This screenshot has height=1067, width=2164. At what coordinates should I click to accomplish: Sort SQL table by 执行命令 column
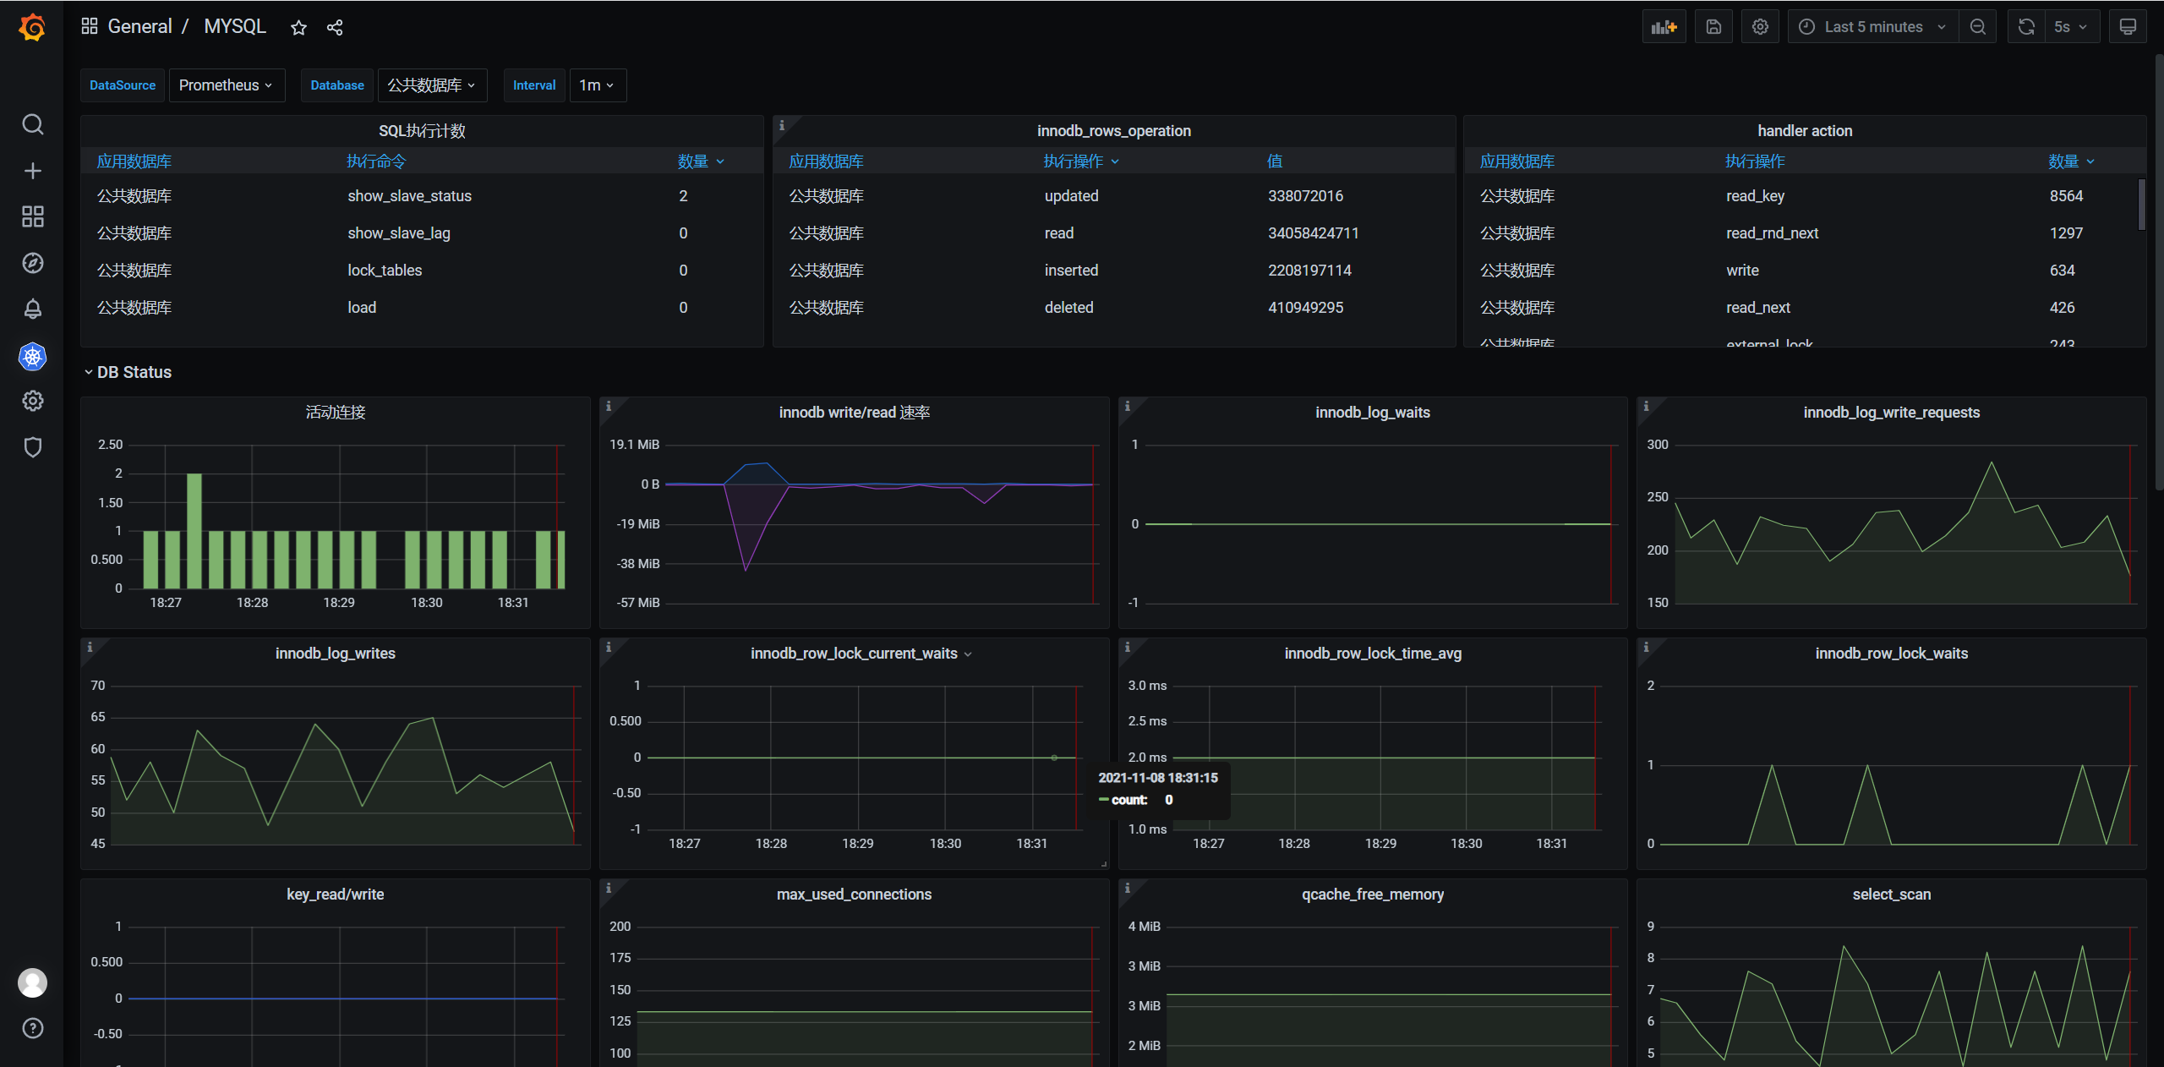tap(376, 161)
